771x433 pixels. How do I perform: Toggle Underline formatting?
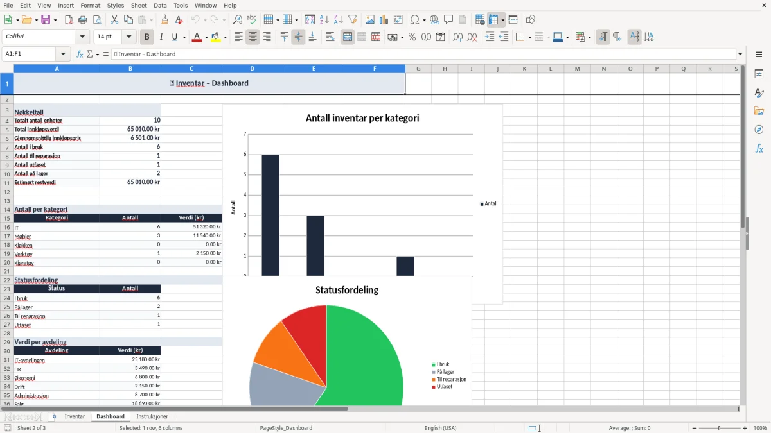click(175, 37)
